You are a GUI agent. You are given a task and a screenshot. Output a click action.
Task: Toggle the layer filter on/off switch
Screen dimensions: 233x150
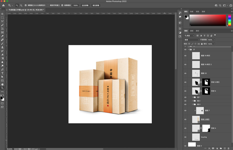point(215,35)
